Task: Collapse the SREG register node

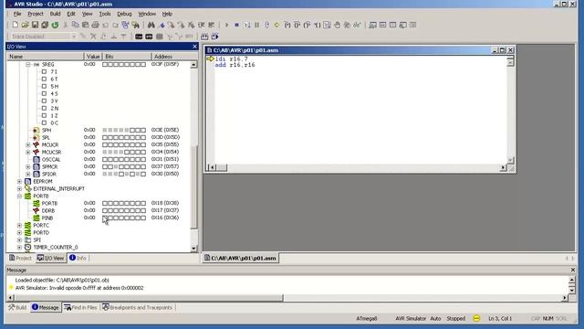Action: 28,65
